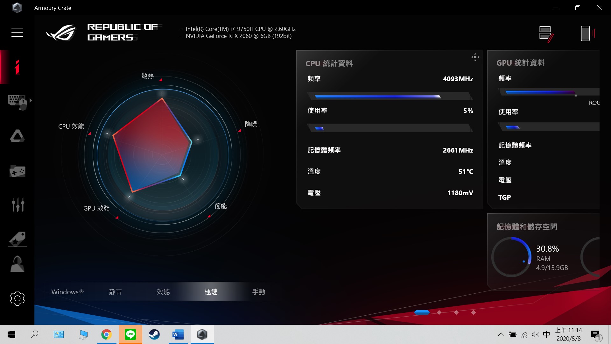The height and width of the screenshot is (344, 611).
Task: Open Microsoft Word from the taskbar
Action: [178, 334]
